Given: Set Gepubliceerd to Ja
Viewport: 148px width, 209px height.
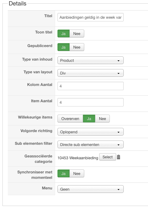Looking at the screenshot, I should (63, 47).
